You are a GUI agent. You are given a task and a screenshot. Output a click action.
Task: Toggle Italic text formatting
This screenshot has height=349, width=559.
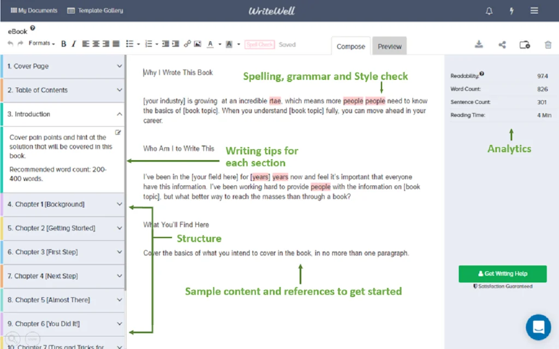point(74,44)
